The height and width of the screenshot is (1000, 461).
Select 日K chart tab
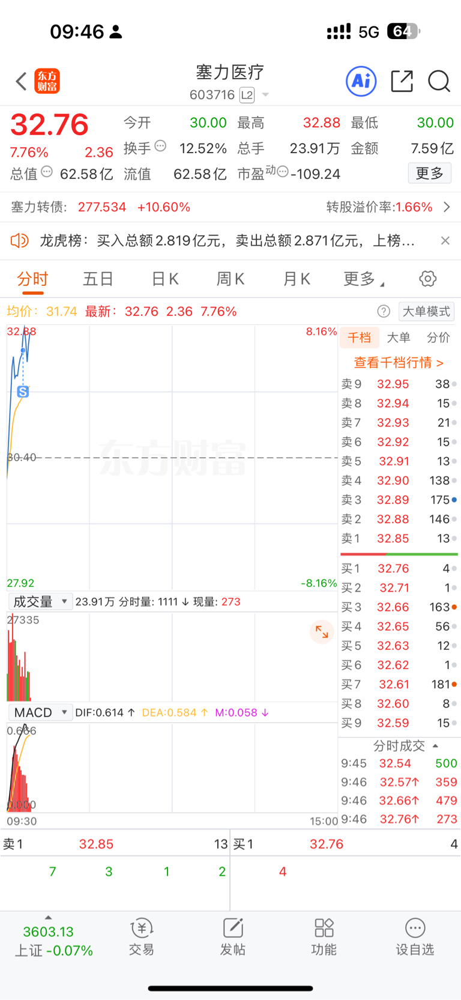tap(164, 279)
